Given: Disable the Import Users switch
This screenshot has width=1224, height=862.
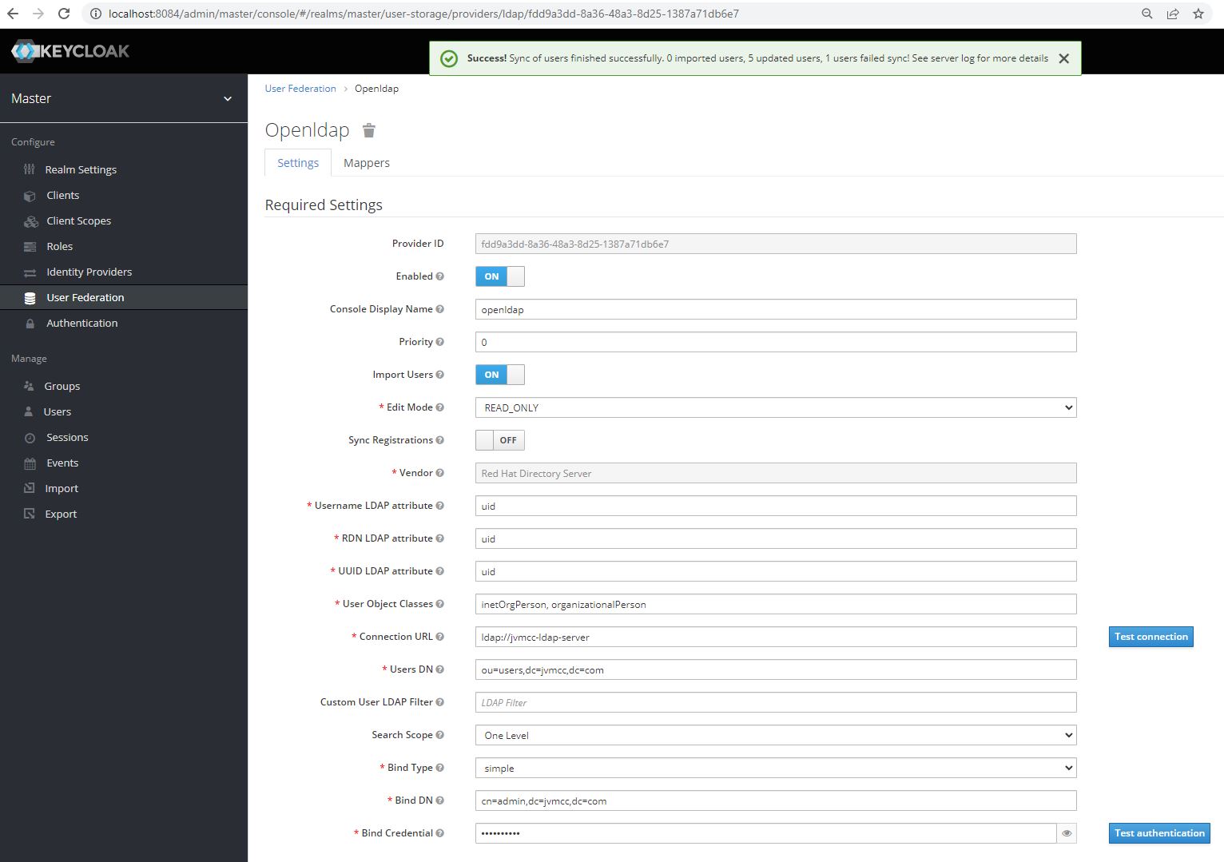Looking at the screenshot, I should point(499,375).
